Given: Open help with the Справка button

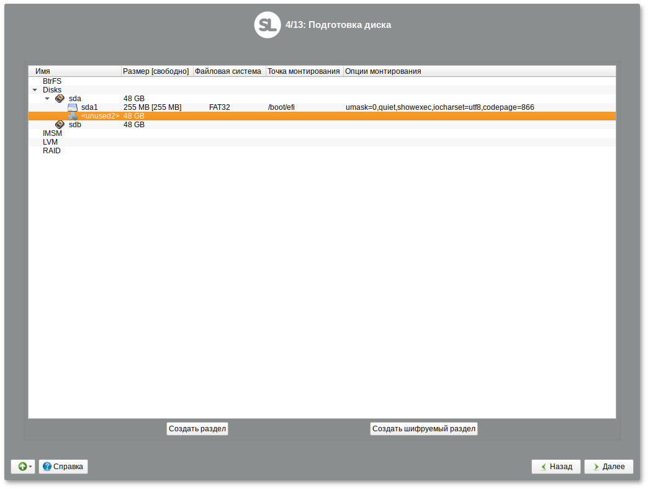Looking at the screenshot, I should (x=63, y=467).
